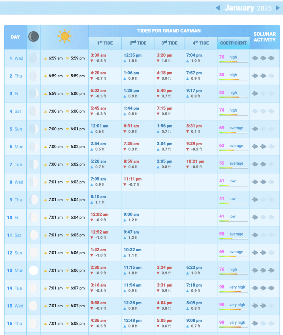283x335 pixels.
Task: Click the January 2025 month title
Action: pyautogui.click(x=248, y=8)
